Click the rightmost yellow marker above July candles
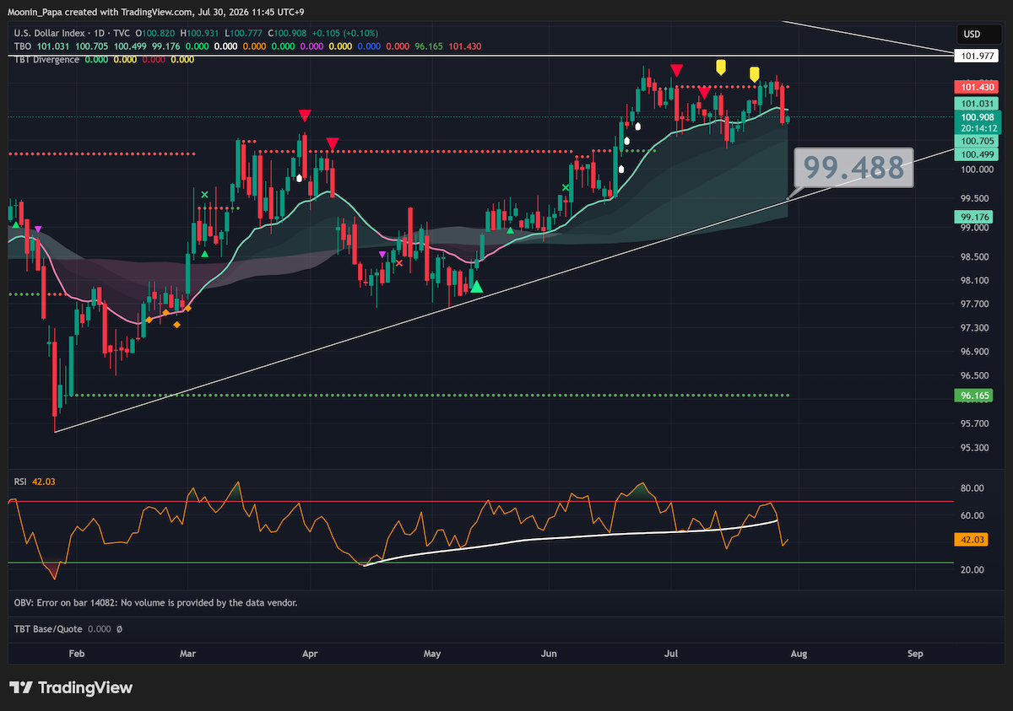1013x711 pixels. [x=755, y=75]
